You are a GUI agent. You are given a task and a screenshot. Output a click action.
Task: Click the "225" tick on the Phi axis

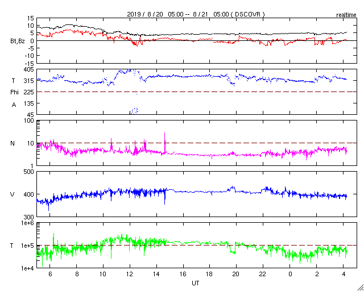pos(29,92)
